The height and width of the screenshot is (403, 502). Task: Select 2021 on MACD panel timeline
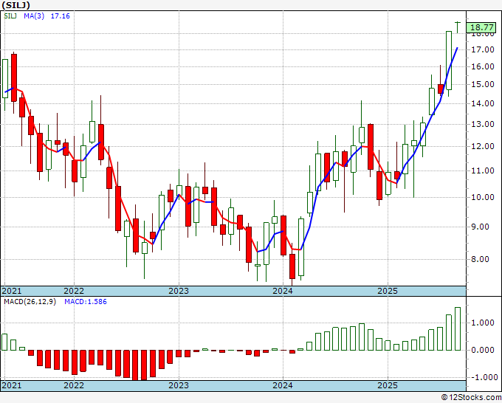[12, 385]
